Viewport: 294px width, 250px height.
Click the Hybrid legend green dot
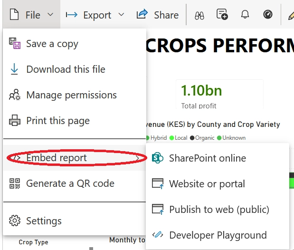pos(147,138)
